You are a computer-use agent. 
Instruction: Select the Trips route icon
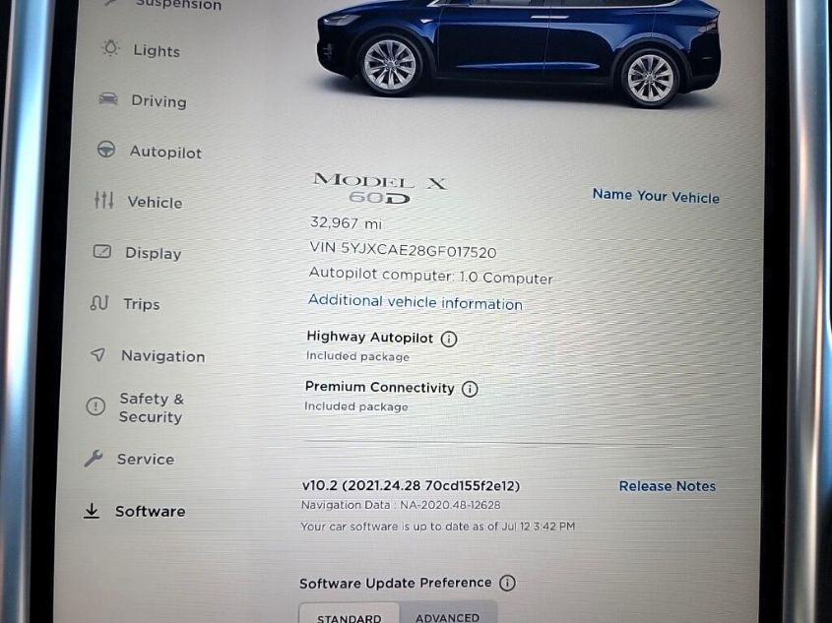tap(99, 303)
